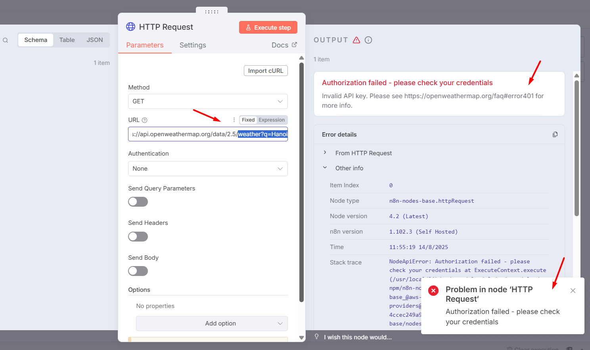
Task: Close the Problem in node notification
Action: pos(573,291)
